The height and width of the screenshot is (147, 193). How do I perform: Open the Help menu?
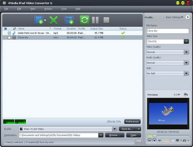[78, 9]
